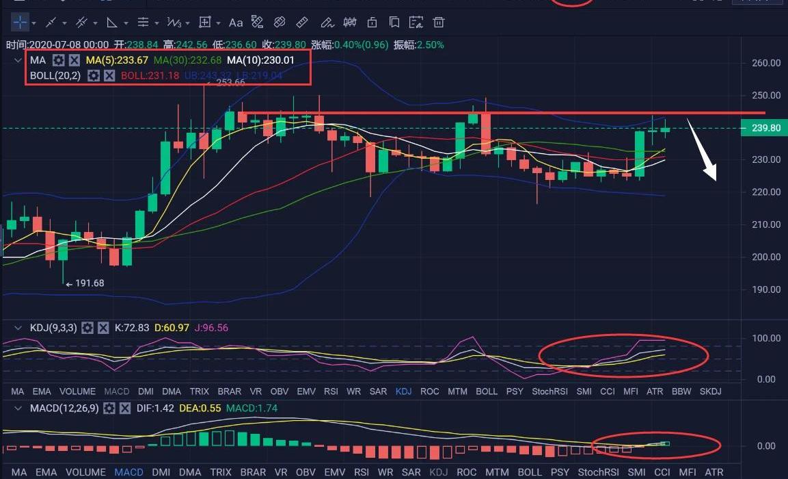
Task: Remove the MA indicator with X
Action: 74,60
